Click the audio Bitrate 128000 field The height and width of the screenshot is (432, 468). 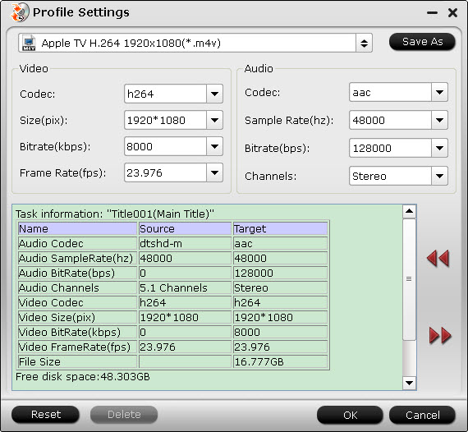(390, 148)
